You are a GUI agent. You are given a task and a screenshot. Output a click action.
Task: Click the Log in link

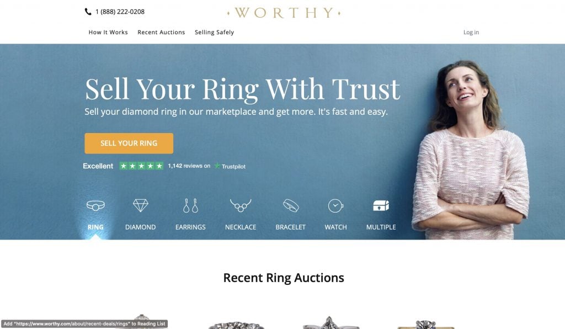pos(471,32)
